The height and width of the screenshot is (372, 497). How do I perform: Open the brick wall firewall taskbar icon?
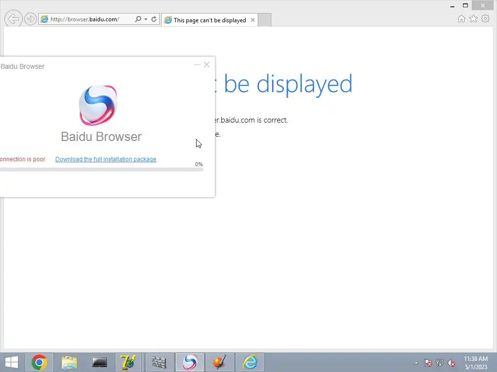(159, 362)
